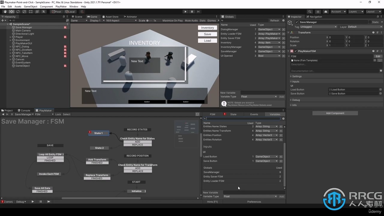This screenshot has height=216, width=384.
Task: Click the PlayMaker Play button at bottom
Action: pyautogui.click(x=33, y=202)
